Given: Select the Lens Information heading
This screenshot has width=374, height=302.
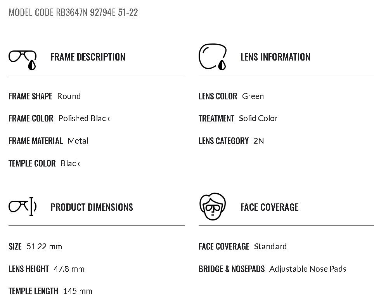Looking at the screenshot, I should tap(275, 57).
